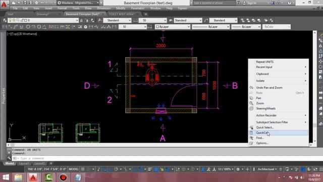
Task: Toggle grid display in status bar
Action: 83,169
